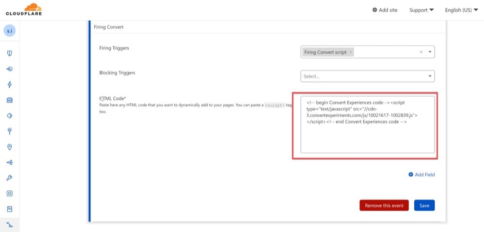Click Remove this event button
The width and height of the screenshot is (484, 232).
(384, 205)
